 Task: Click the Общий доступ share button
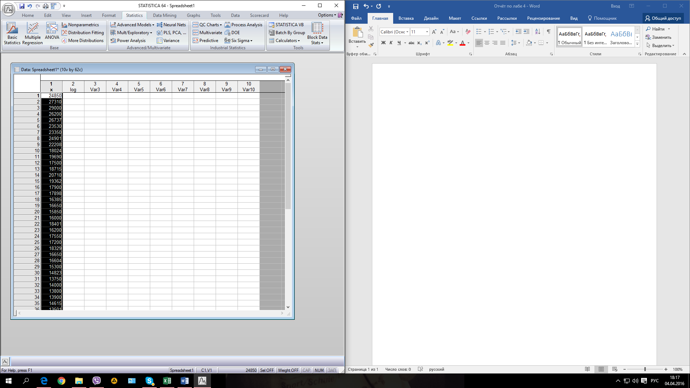click(663, 18)
